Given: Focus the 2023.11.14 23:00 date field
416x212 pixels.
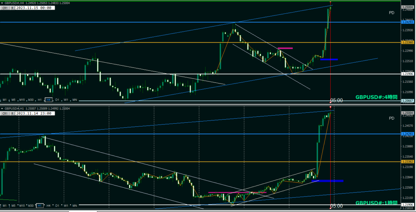Looking at the screenshot, I should pos(35,113).
